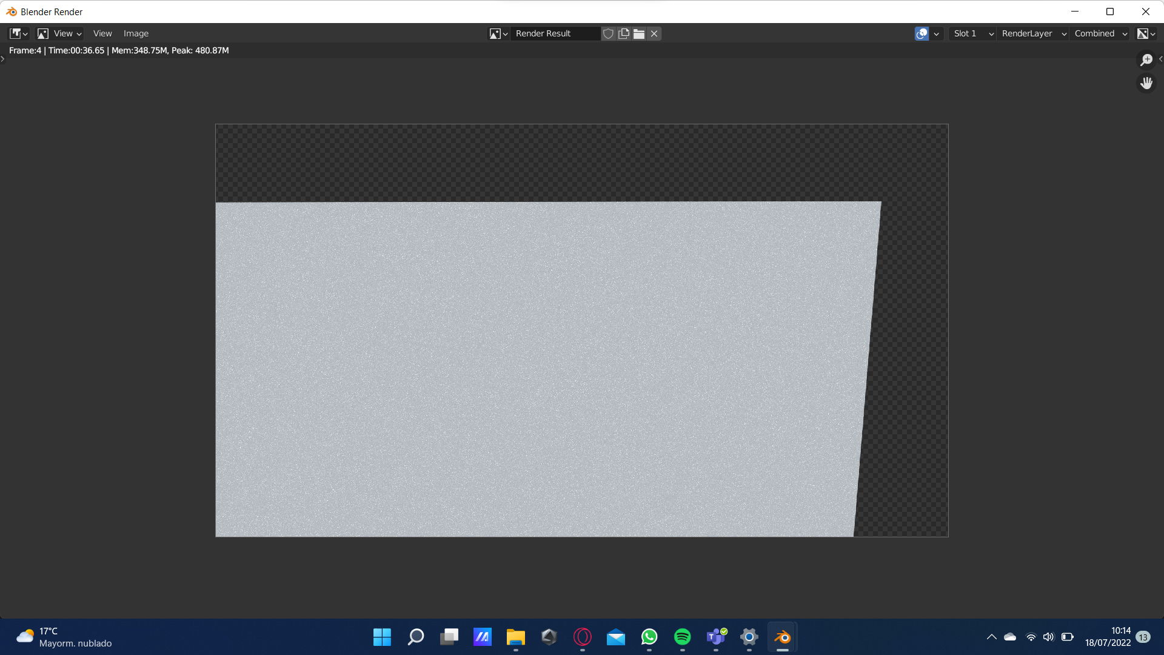
Task: Open the View menu
Action: coord(102,33)
